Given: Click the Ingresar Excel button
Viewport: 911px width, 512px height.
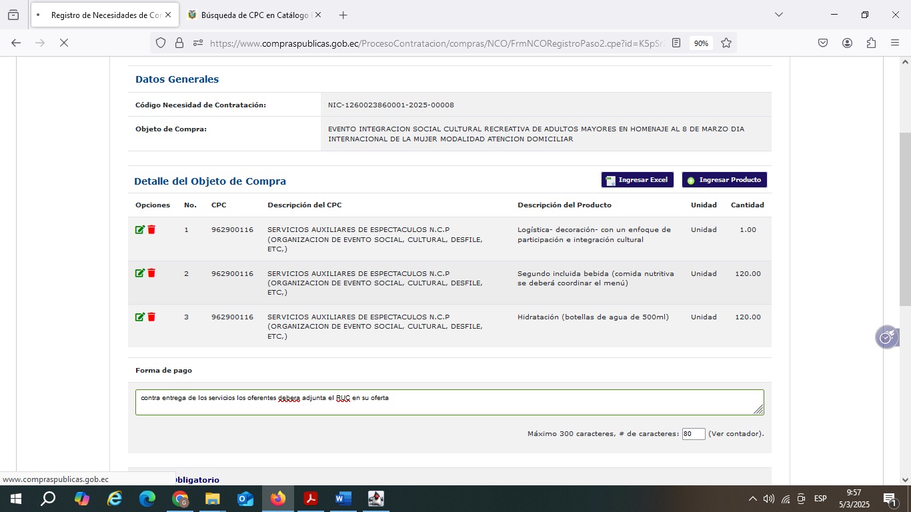Looking at the screenshot, I should pyautogui.click(x=637, y=180).
